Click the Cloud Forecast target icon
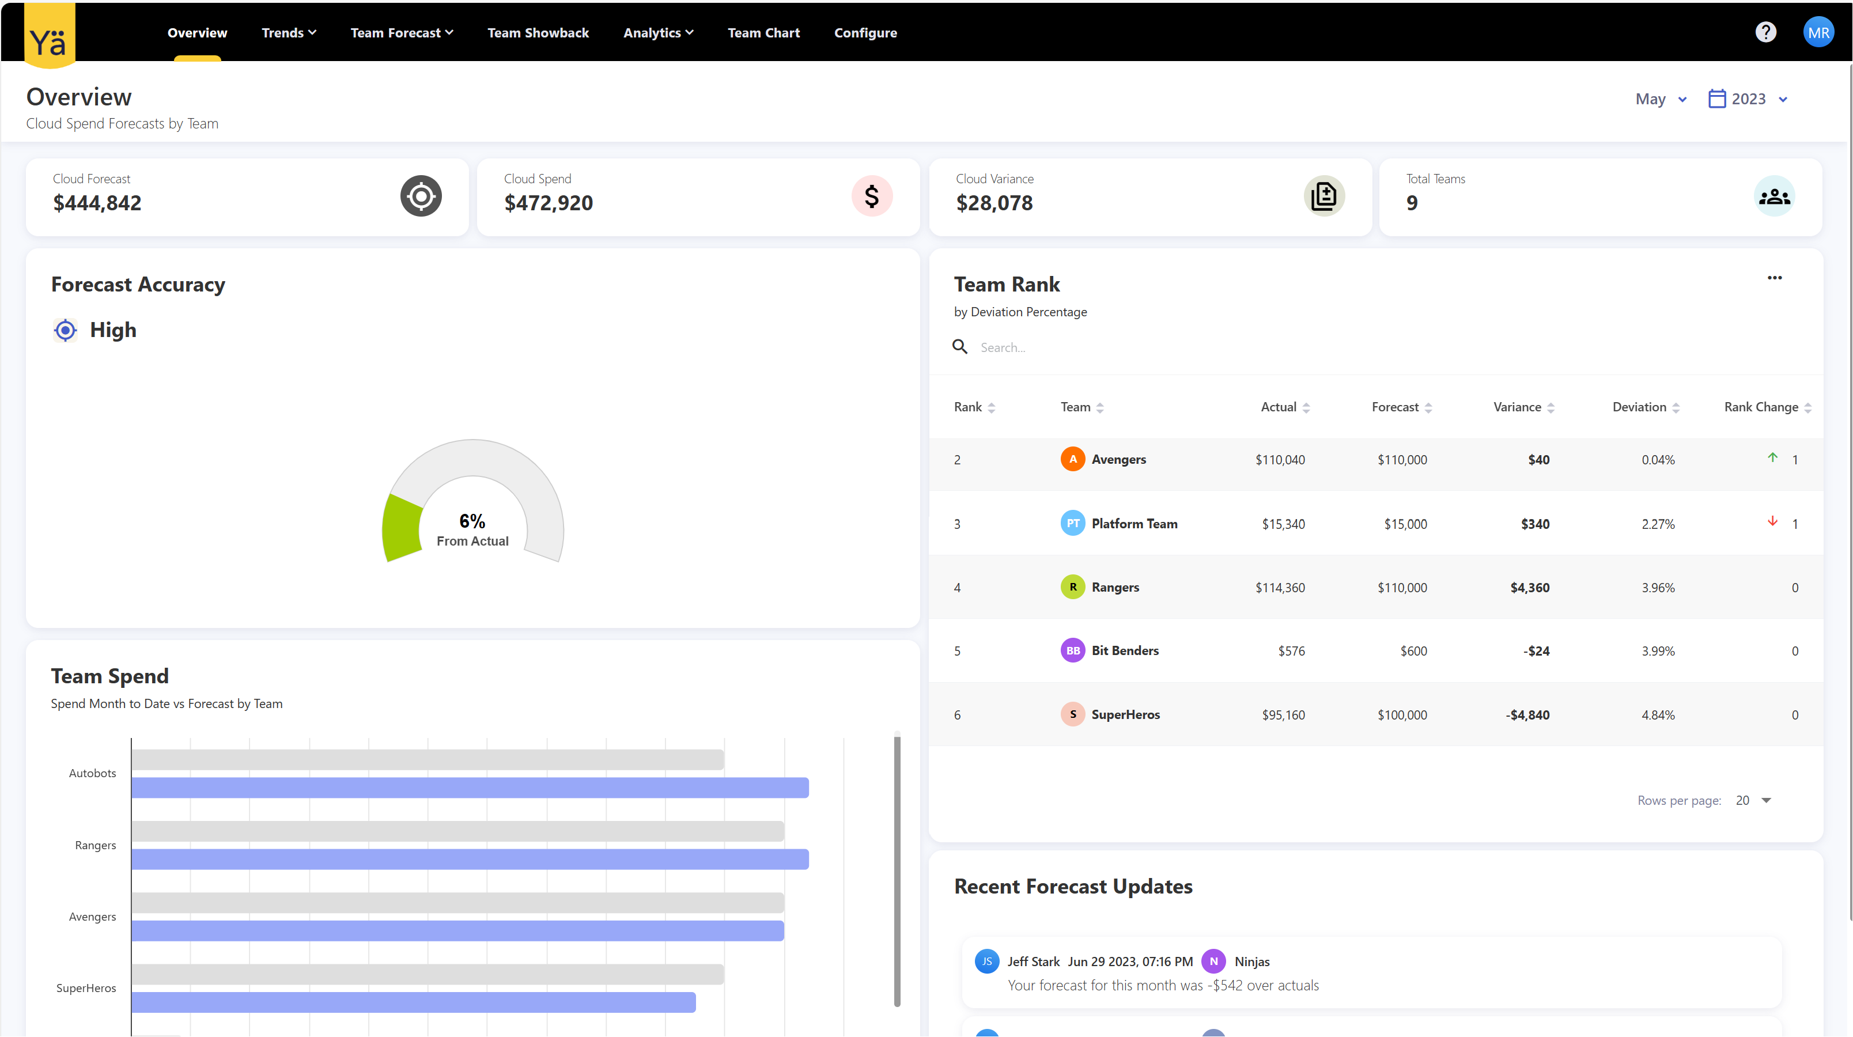 click(x=421, y=196)
